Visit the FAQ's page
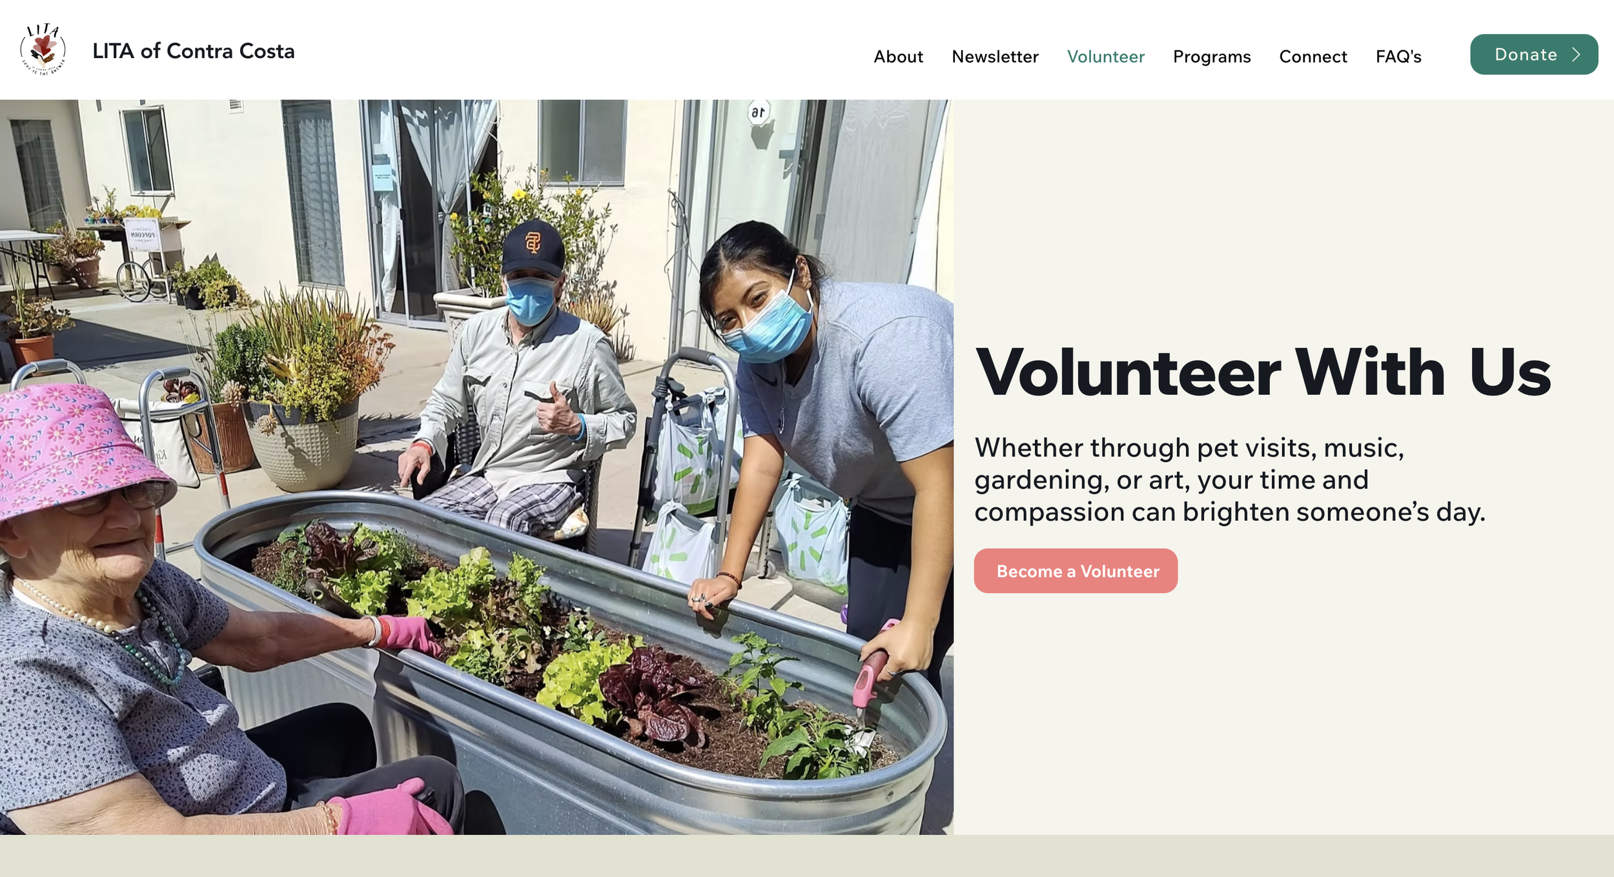Screen dimensions: 1614x877 [1398, 57]
